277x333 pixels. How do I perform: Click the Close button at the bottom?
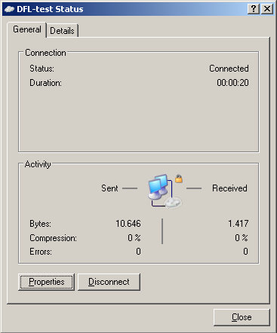click(x=242, y=317)
